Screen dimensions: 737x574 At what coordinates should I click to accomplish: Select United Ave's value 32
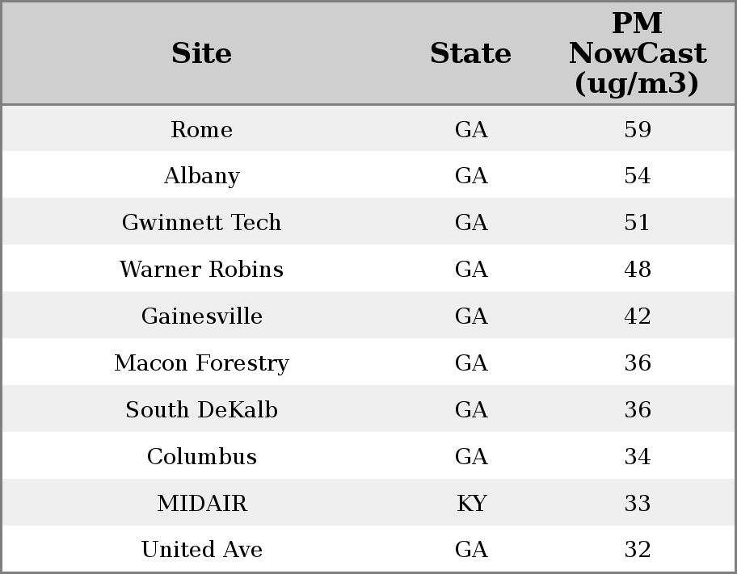(637, 550)
